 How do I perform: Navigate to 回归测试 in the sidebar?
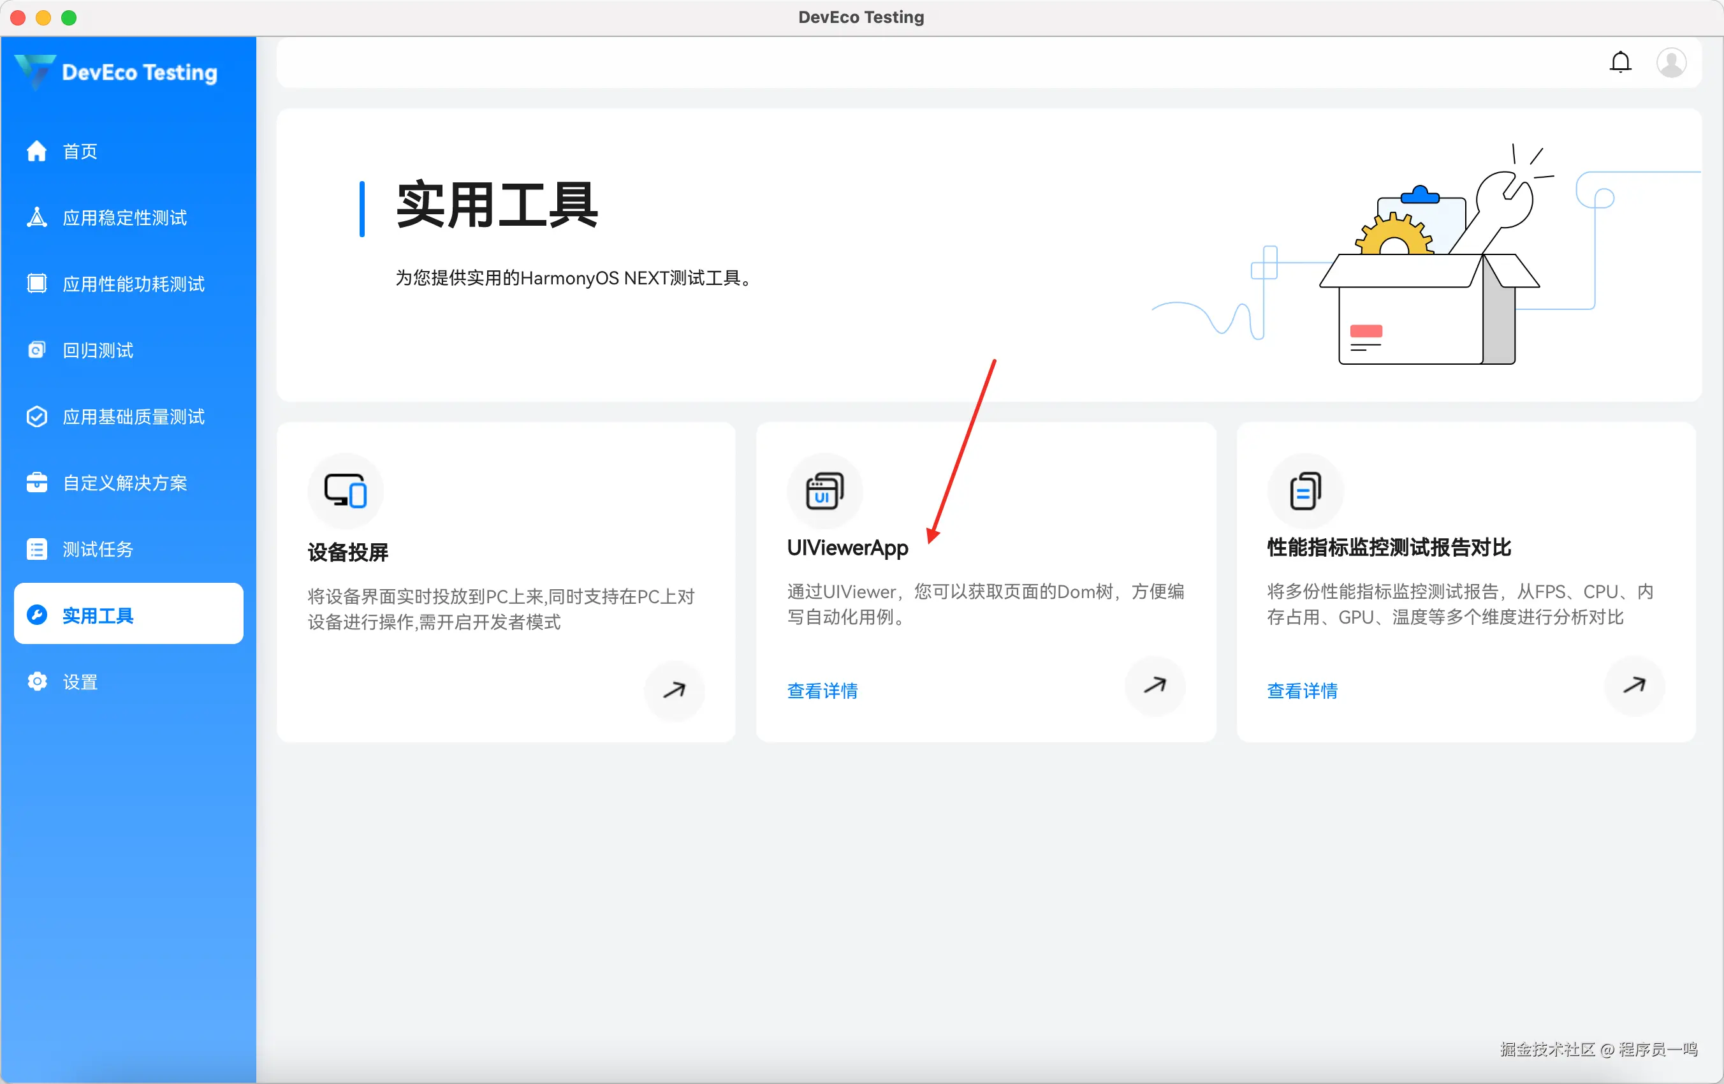[x=98, y=350]
